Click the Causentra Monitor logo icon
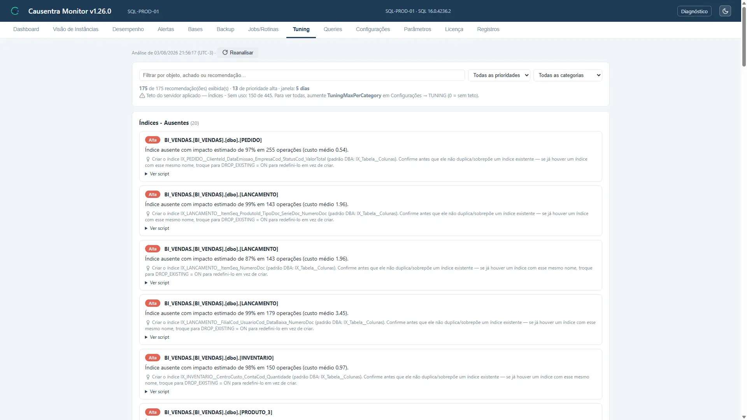This screenshot has width=747, height=420. [15, 11]
